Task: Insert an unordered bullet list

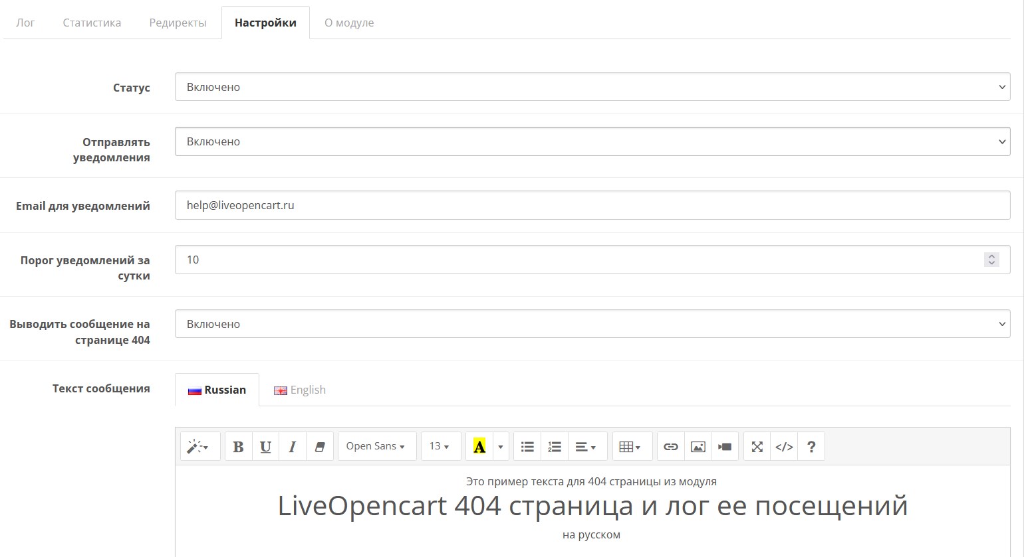Action: (527, 447)
